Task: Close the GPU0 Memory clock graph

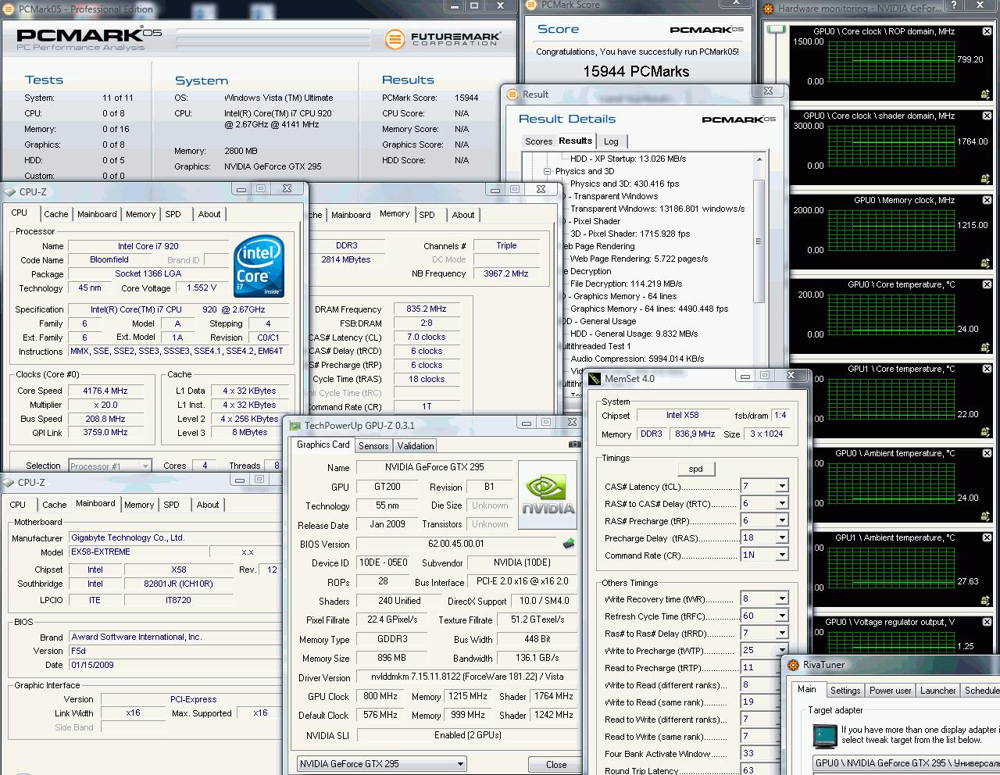Action: [x=987, y=201]
